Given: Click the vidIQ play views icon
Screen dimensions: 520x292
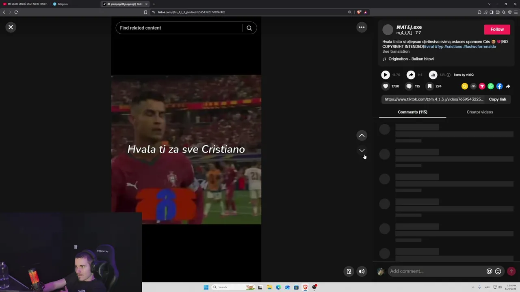Looking at the screenshot, I should coord(386,75).
